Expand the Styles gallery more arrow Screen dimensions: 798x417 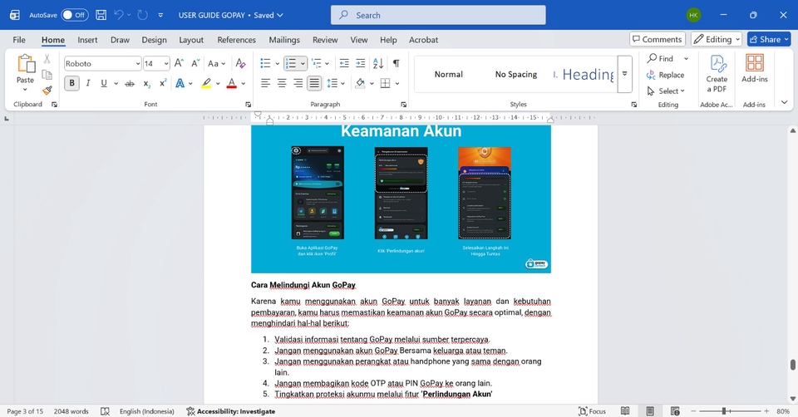(x=624, y=74)
